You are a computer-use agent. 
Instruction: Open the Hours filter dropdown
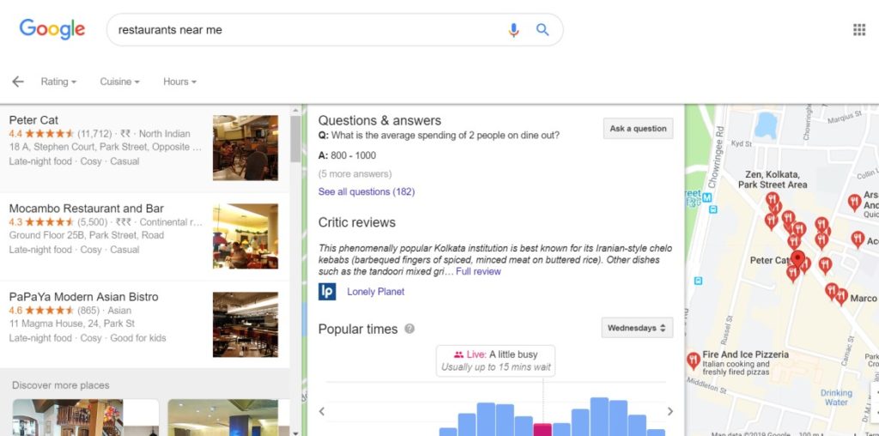[x=179, y=82]
